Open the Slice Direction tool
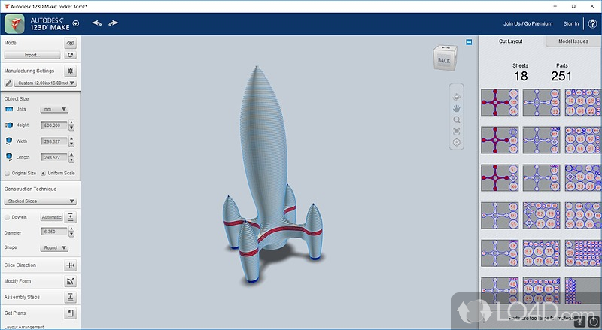 [70, 265]
